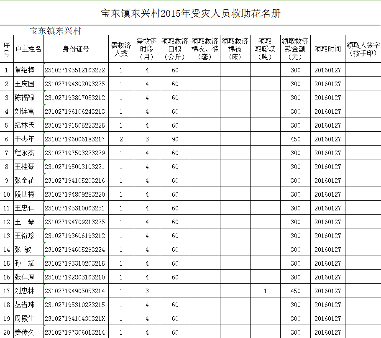Select the 领取救济棉被(床) header cell
This screenshot has height=338, width=381.
tap(235, 49)
